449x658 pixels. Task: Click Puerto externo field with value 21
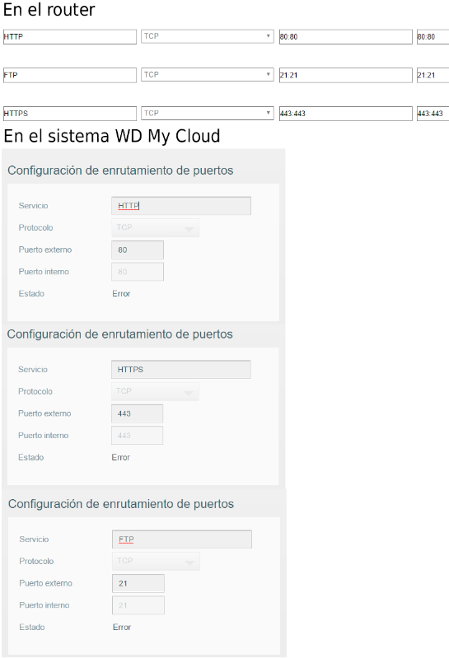pyautogui.click(x=138, y=583)
